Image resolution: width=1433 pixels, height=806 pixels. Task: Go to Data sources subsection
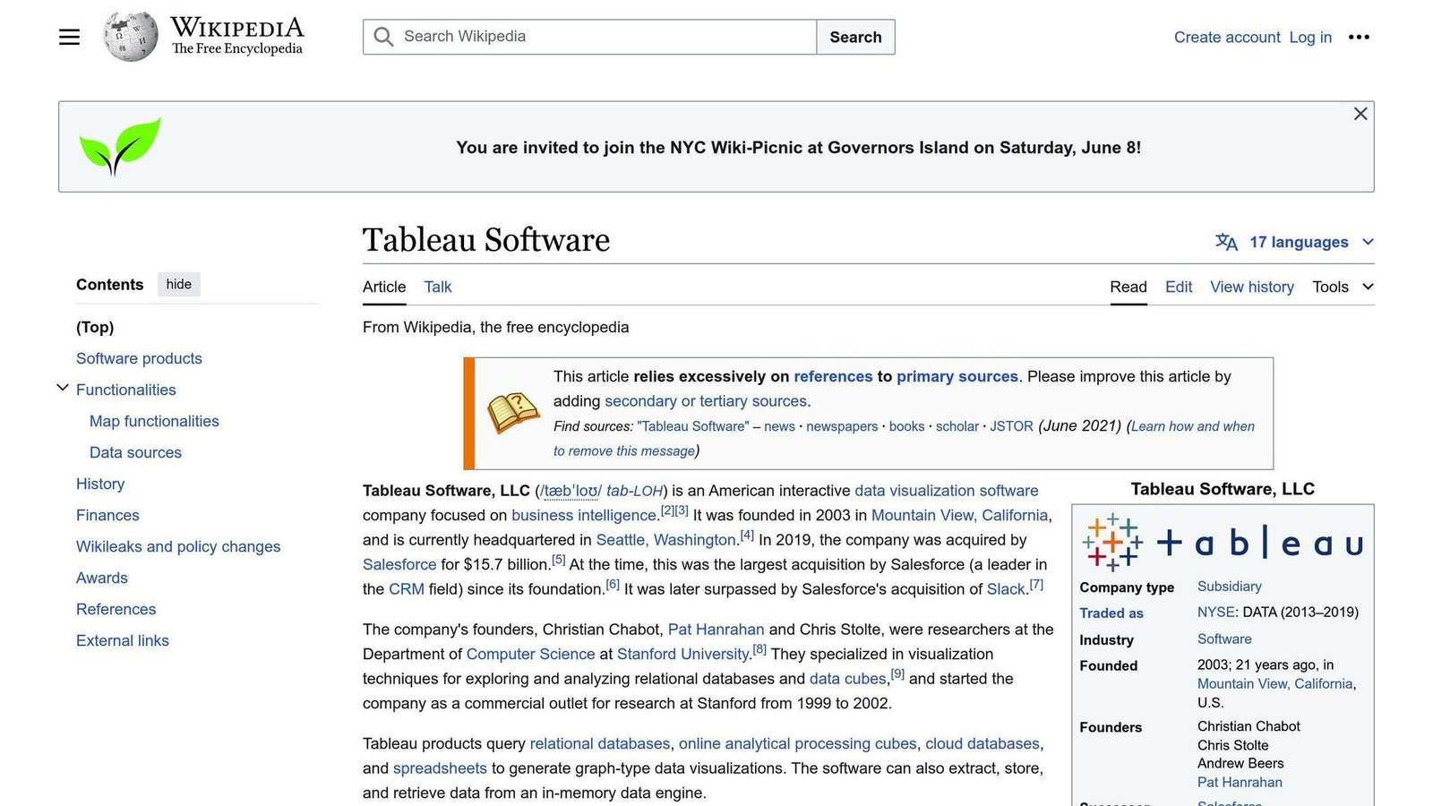135,452
